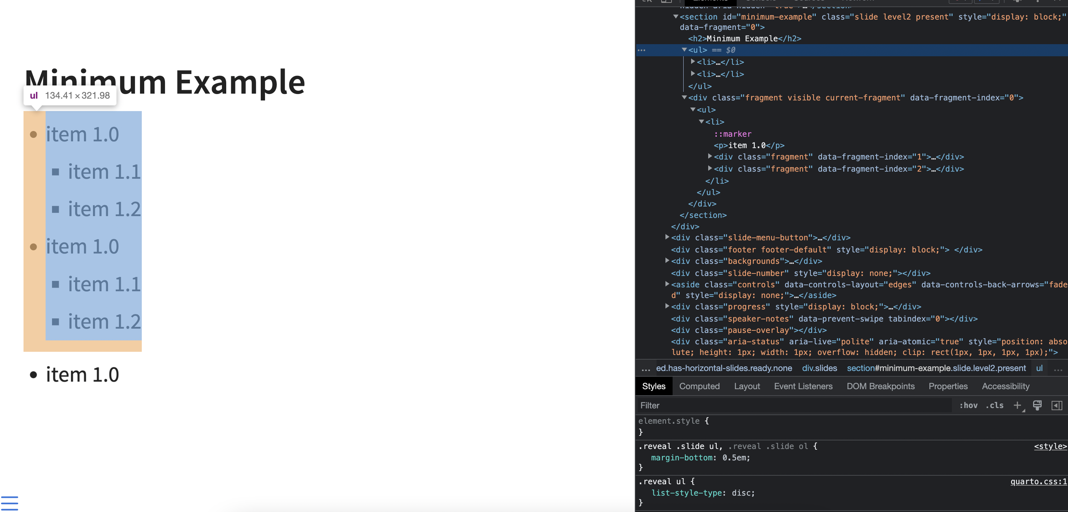
Task: Click the three-dots beside selected ul row
Action: [641, 50]
